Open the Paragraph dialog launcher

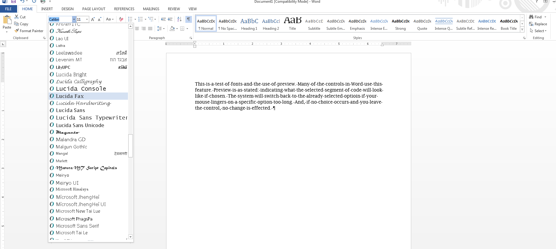[x=191, y=38]
